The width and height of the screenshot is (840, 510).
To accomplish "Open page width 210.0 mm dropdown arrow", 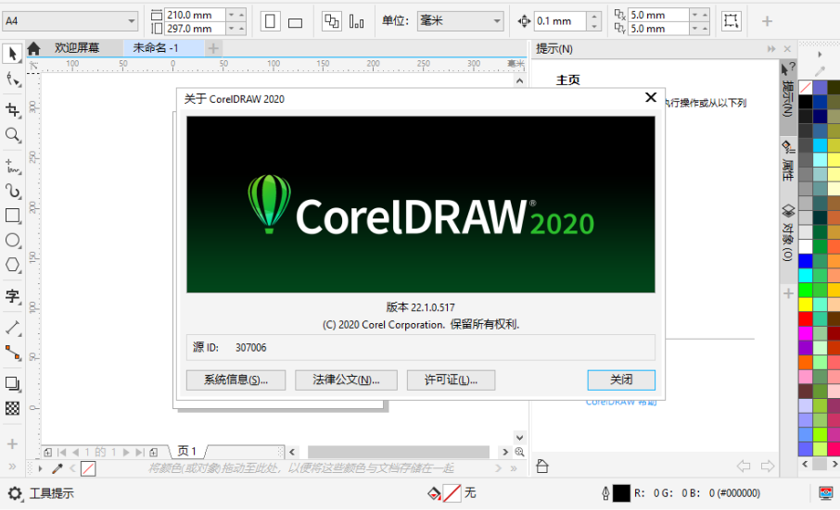I will tap(232, 15).
